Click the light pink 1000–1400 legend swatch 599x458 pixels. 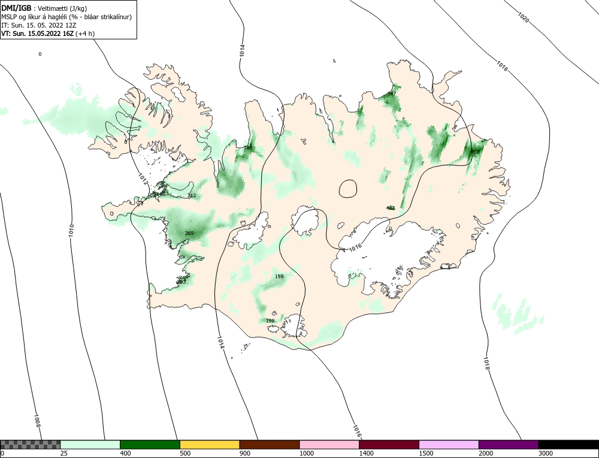[x=329, y=445]
